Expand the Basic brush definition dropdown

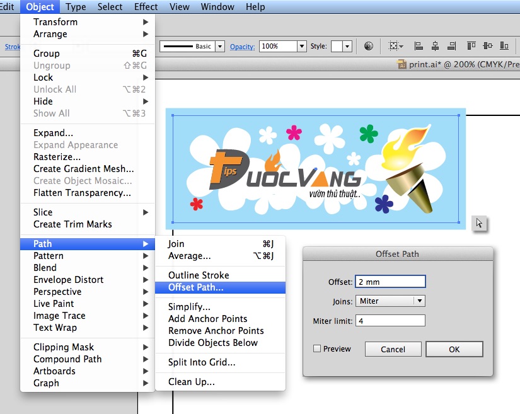[x=219, y=47]
